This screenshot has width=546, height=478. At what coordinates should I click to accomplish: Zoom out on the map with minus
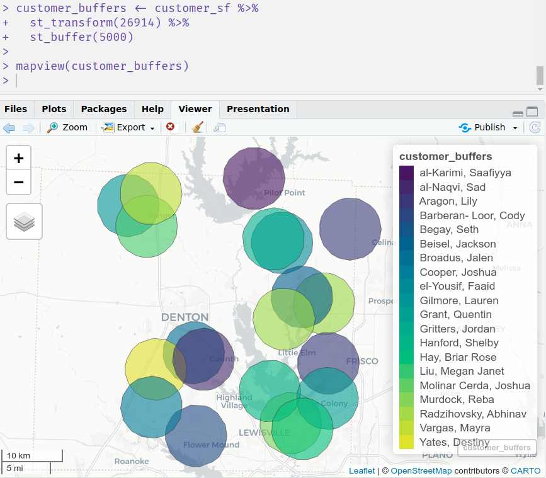[19, 182]
